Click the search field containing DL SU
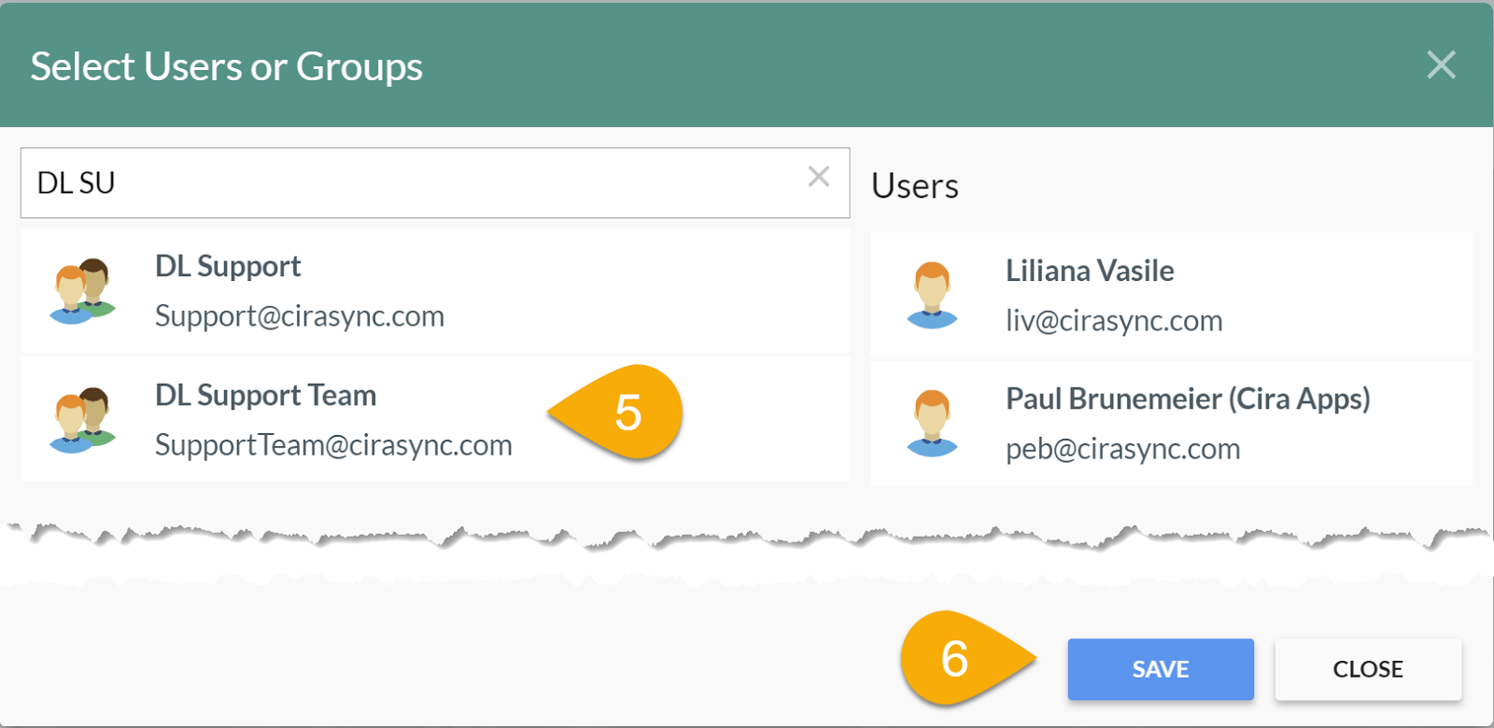The image size is (1494, 728). (411, 183)
